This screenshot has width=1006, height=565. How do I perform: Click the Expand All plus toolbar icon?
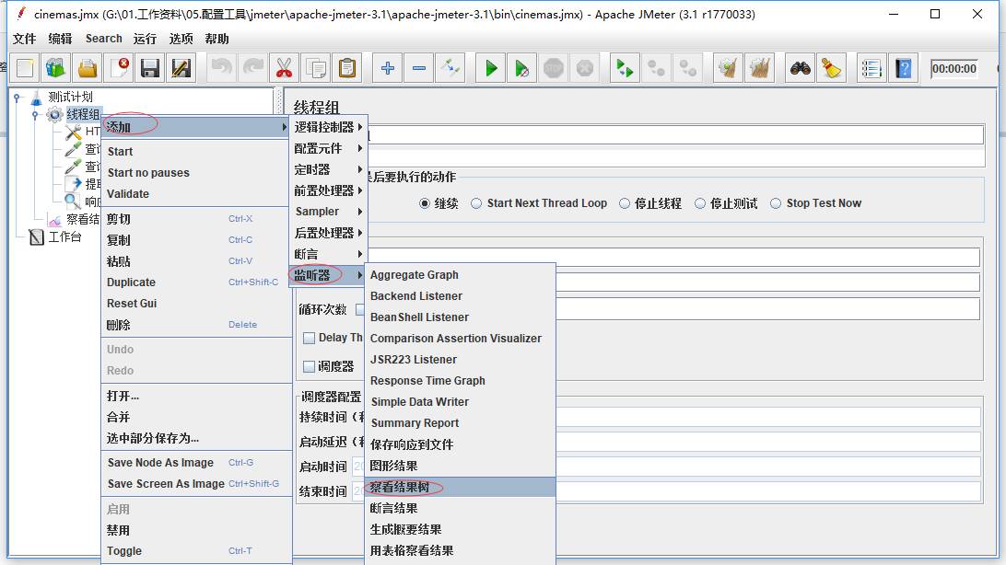click(x=388, y=68)
